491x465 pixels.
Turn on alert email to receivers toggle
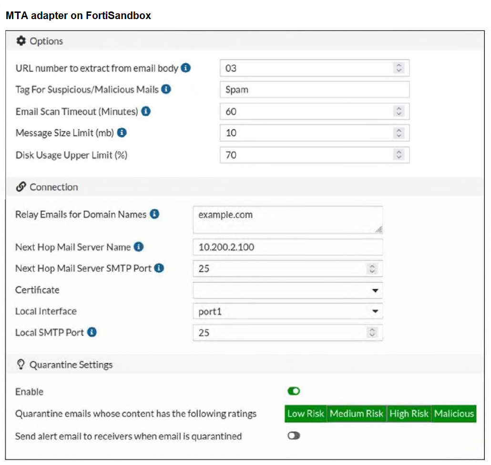click(x=294, y=435)
